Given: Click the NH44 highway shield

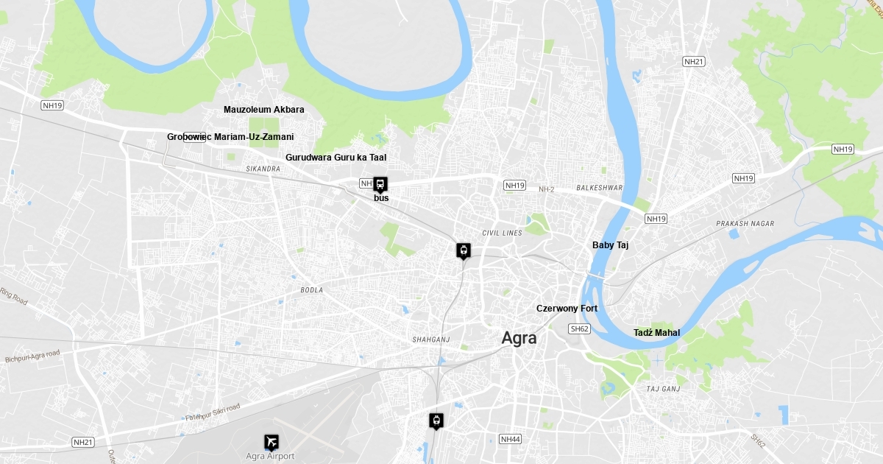Looking at the screenshot, I should 510,439.
